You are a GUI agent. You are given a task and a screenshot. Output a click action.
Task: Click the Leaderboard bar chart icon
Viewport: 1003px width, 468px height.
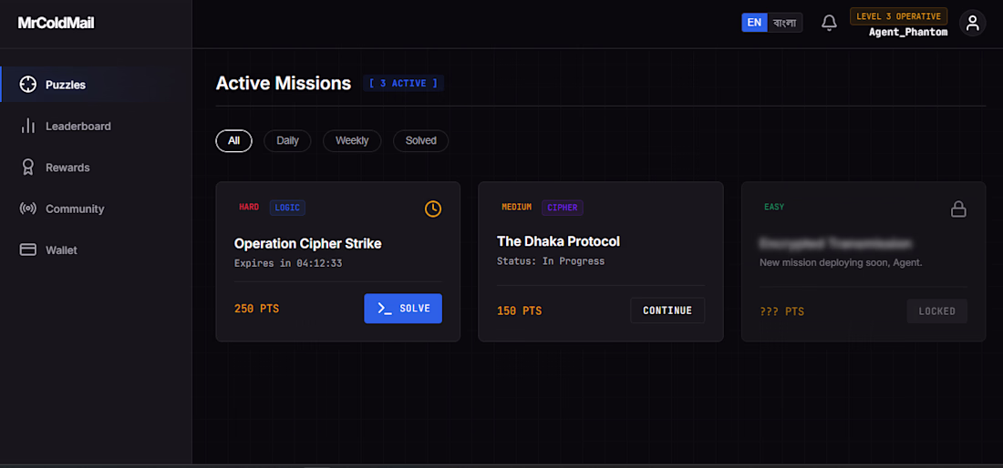27,126
